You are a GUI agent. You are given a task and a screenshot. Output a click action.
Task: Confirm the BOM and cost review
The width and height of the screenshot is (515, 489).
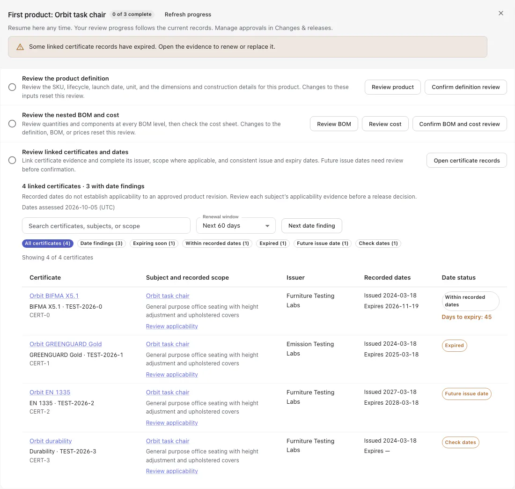459,124
